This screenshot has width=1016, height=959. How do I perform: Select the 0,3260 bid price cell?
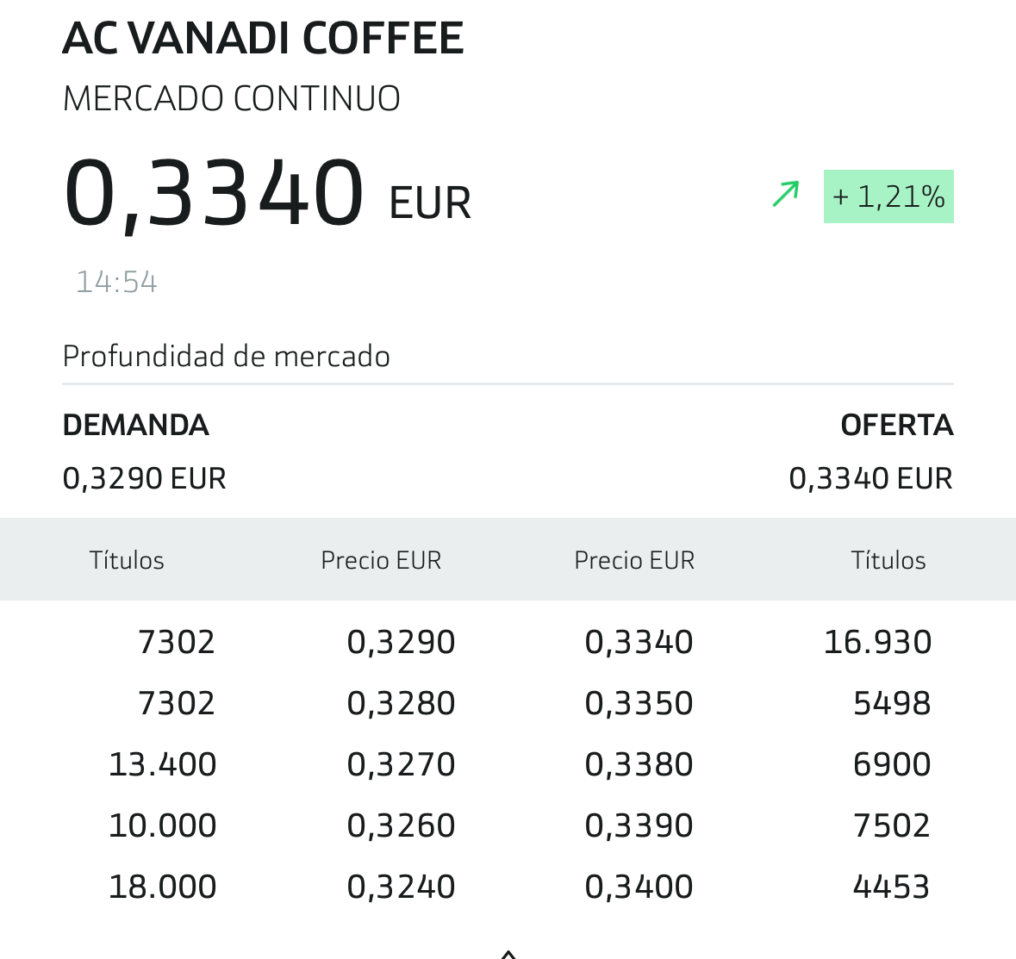[x=401, y=825]
